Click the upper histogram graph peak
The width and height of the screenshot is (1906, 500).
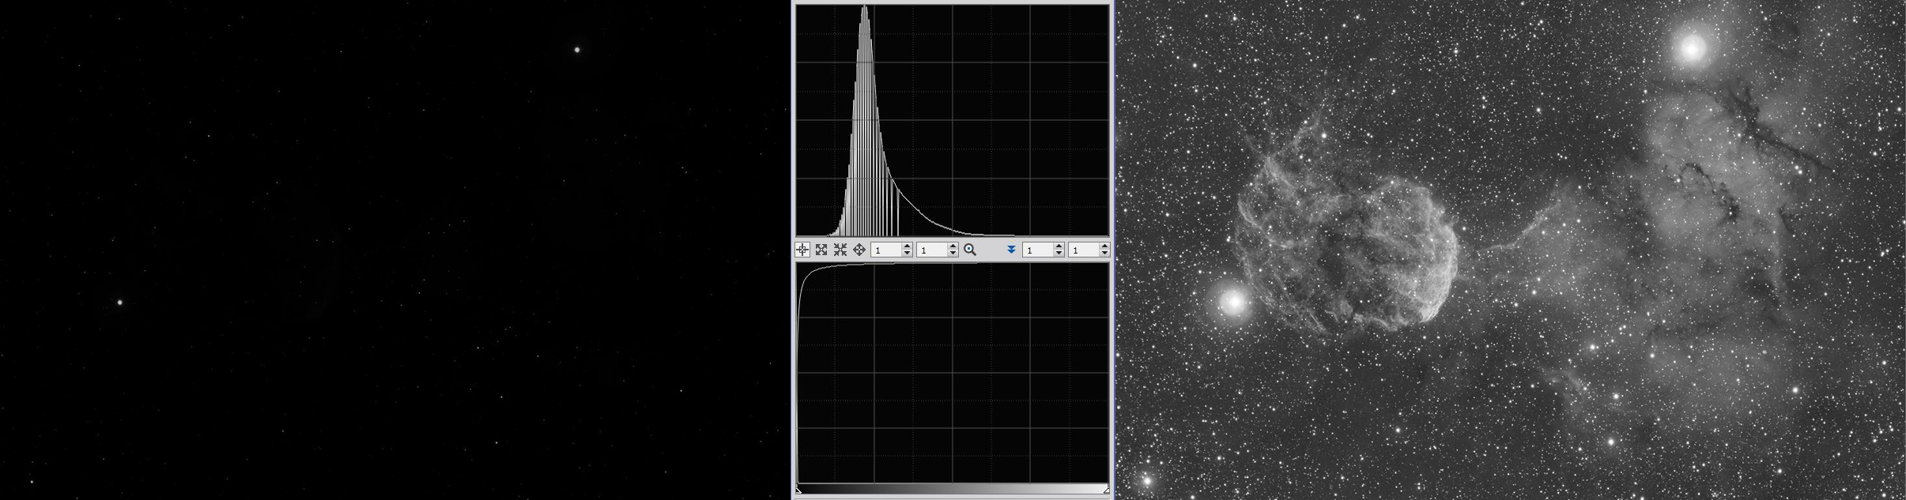865,120
